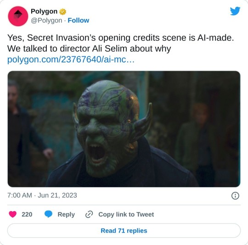Click the tweet text about Secret Invasion
The width and height of the screenshot is (248, 245).
point(120,43)
